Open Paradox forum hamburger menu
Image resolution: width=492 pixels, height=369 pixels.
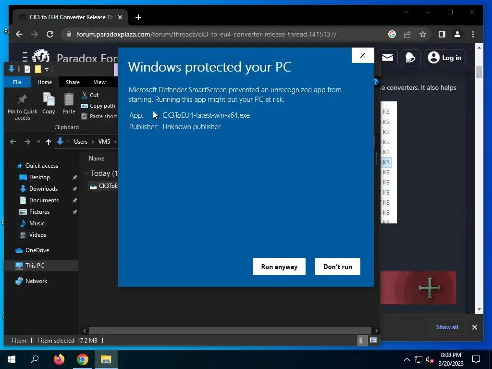[25, 57]
